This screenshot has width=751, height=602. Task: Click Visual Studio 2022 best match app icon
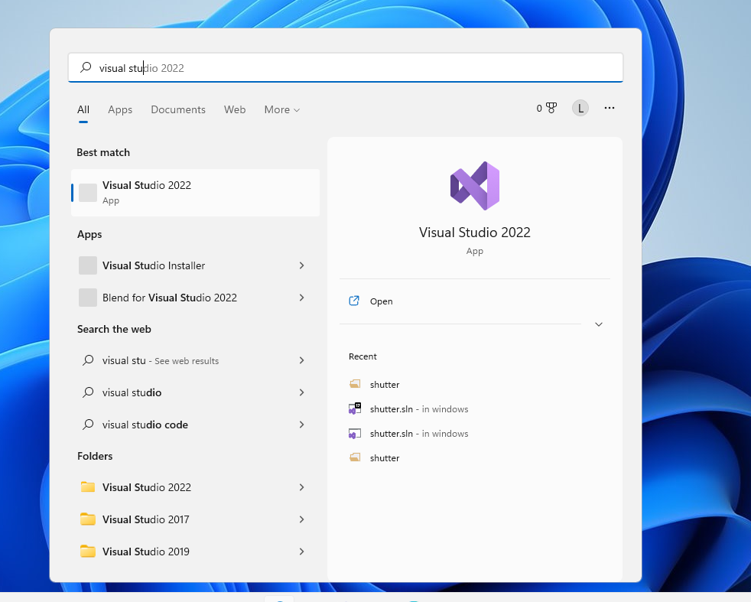pyautogui.click(x=88, y=193)
